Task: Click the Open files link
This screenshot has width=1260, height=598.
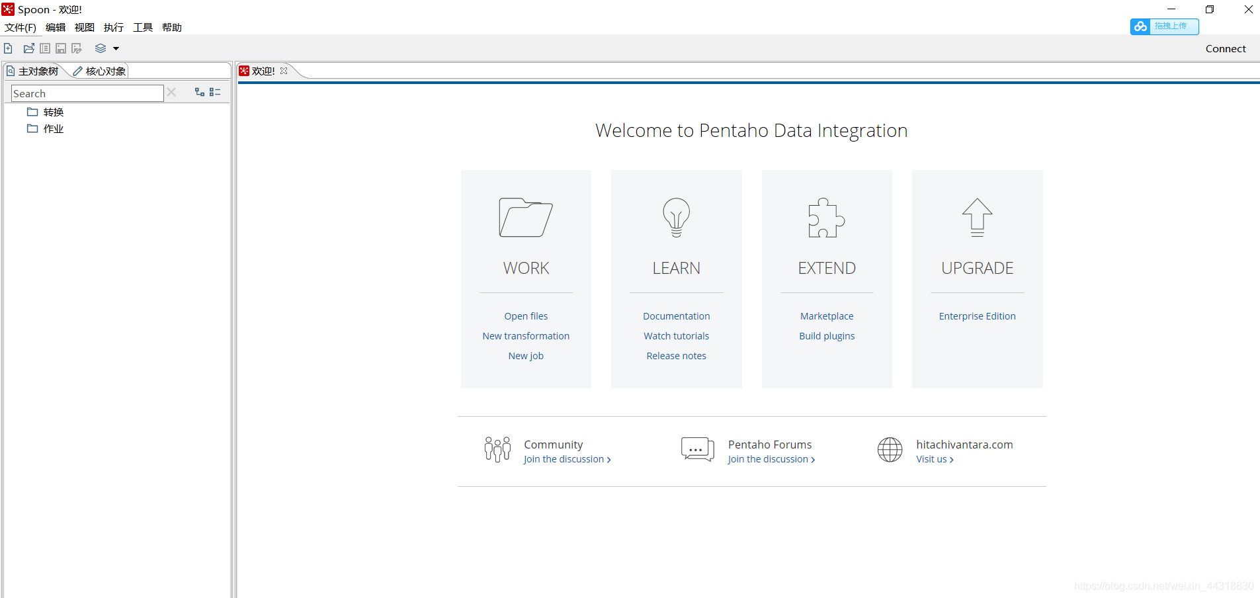Action: (526, 316)
